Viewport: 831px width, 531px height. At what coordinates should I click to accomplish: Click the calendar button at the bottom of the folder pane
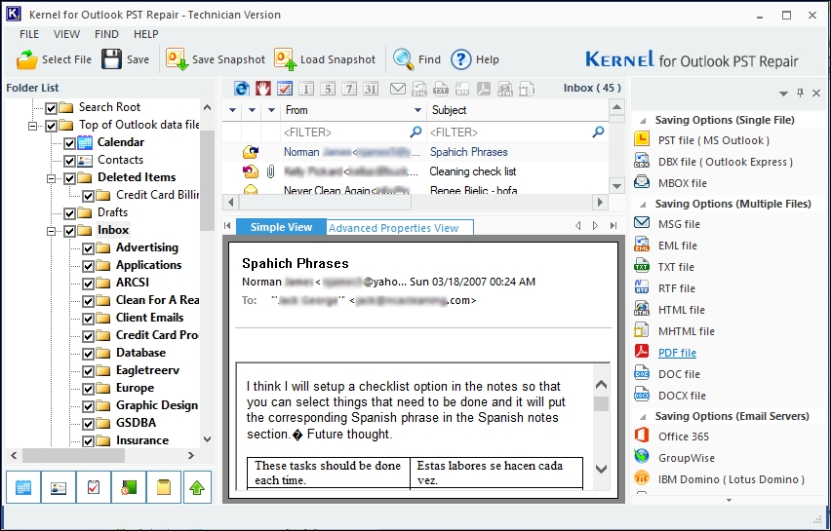pos(23,487)
